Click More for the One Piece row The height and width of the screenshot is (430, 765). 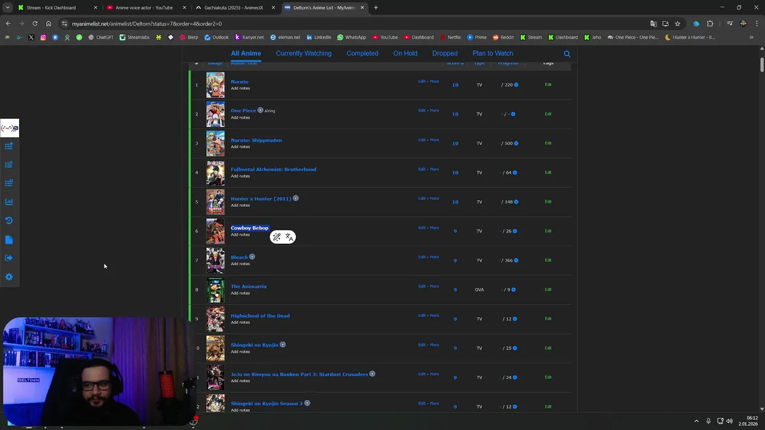point(434,110)
